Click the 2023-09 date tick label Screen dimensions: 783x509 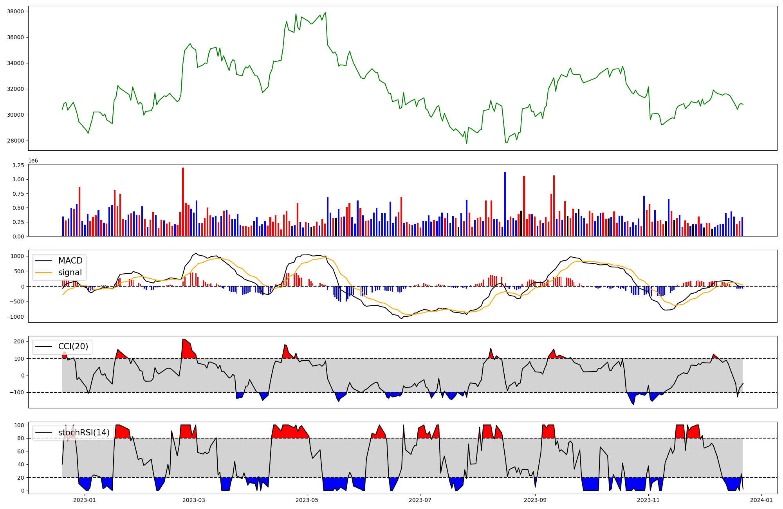(535, 500)
